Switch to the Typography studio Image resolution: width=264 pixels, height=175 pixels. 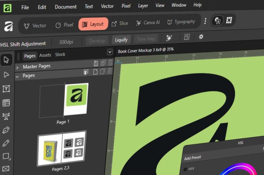pyautogui.click(x=181, y=22)
